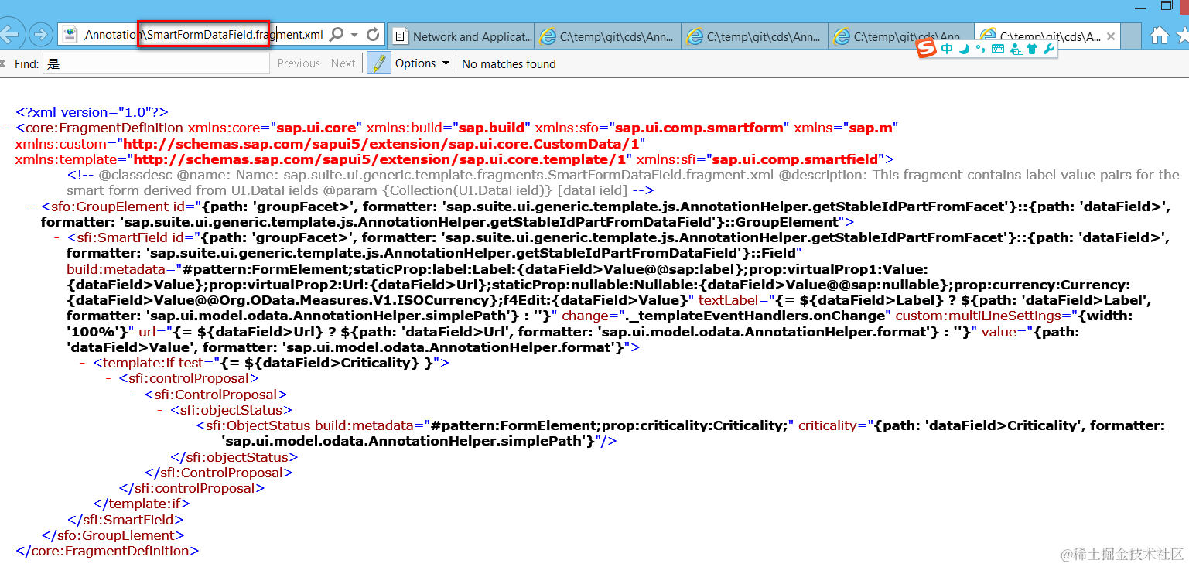Click the xmlns:template schema URL text
The width and height of the screenshot is (1189, 567).
pos(379,159)
